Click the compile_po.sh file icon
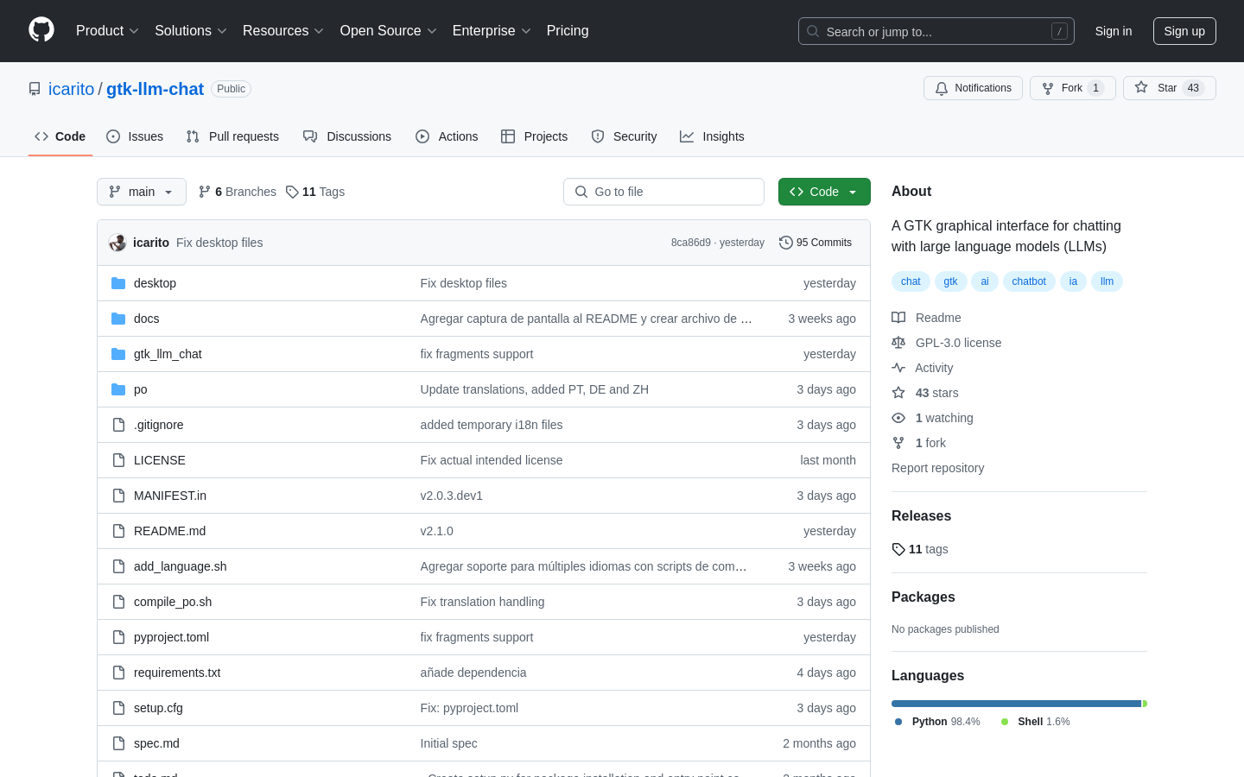Screen dimensions: 1244x777 (118, 602)
